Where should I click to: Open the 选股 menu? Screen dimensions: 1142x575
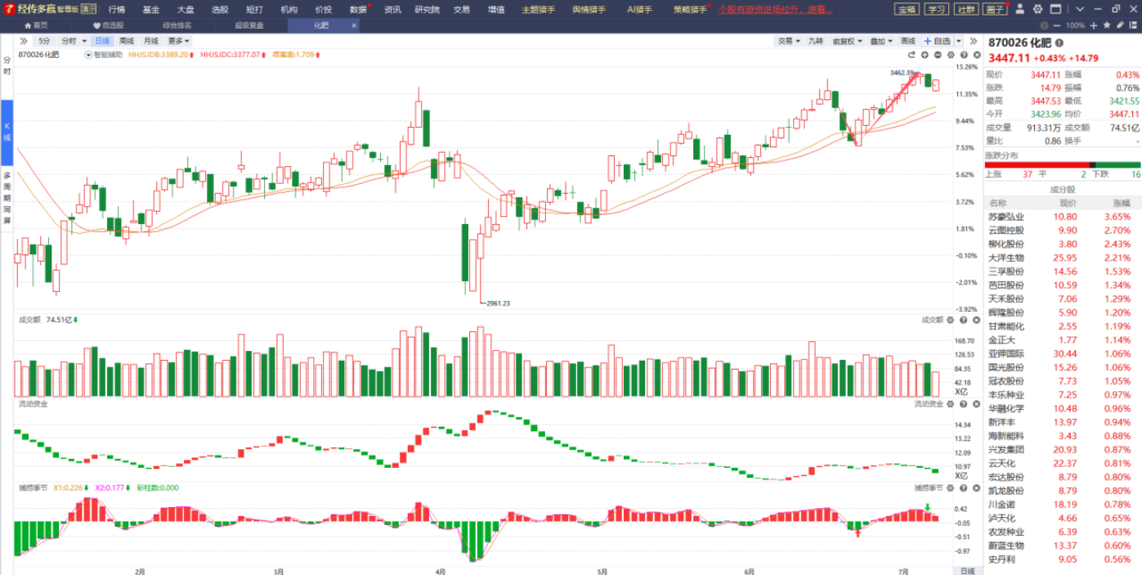coord(220,9)
